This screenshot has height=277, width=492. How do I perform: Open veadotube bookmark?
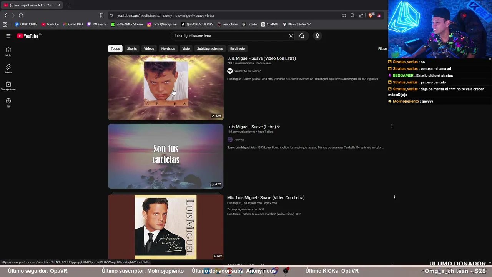tap(227, 24)
